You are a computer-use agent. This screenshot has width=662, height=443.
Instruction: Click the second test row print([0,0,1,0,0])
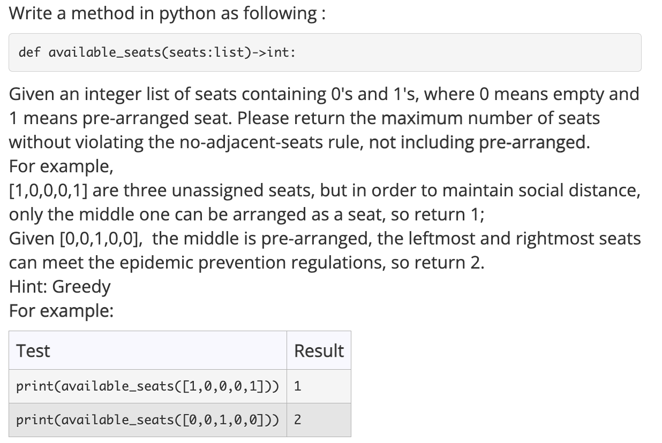148,420
